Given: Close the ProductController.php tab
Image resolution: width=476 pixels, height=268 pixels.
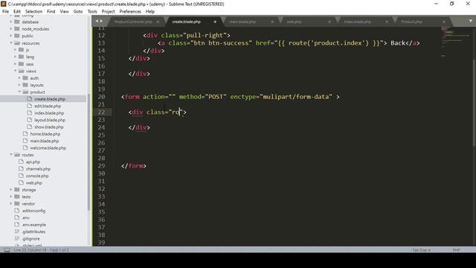Looking at the screenshot, I should [158, 22].
